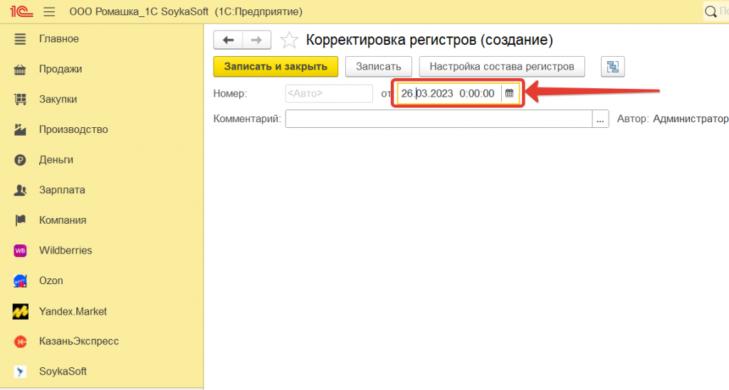Image resolution: width=729 pixels, height=390 pixels.
Task: Open the Wildberries section
Action: click(x=65, y=250)
